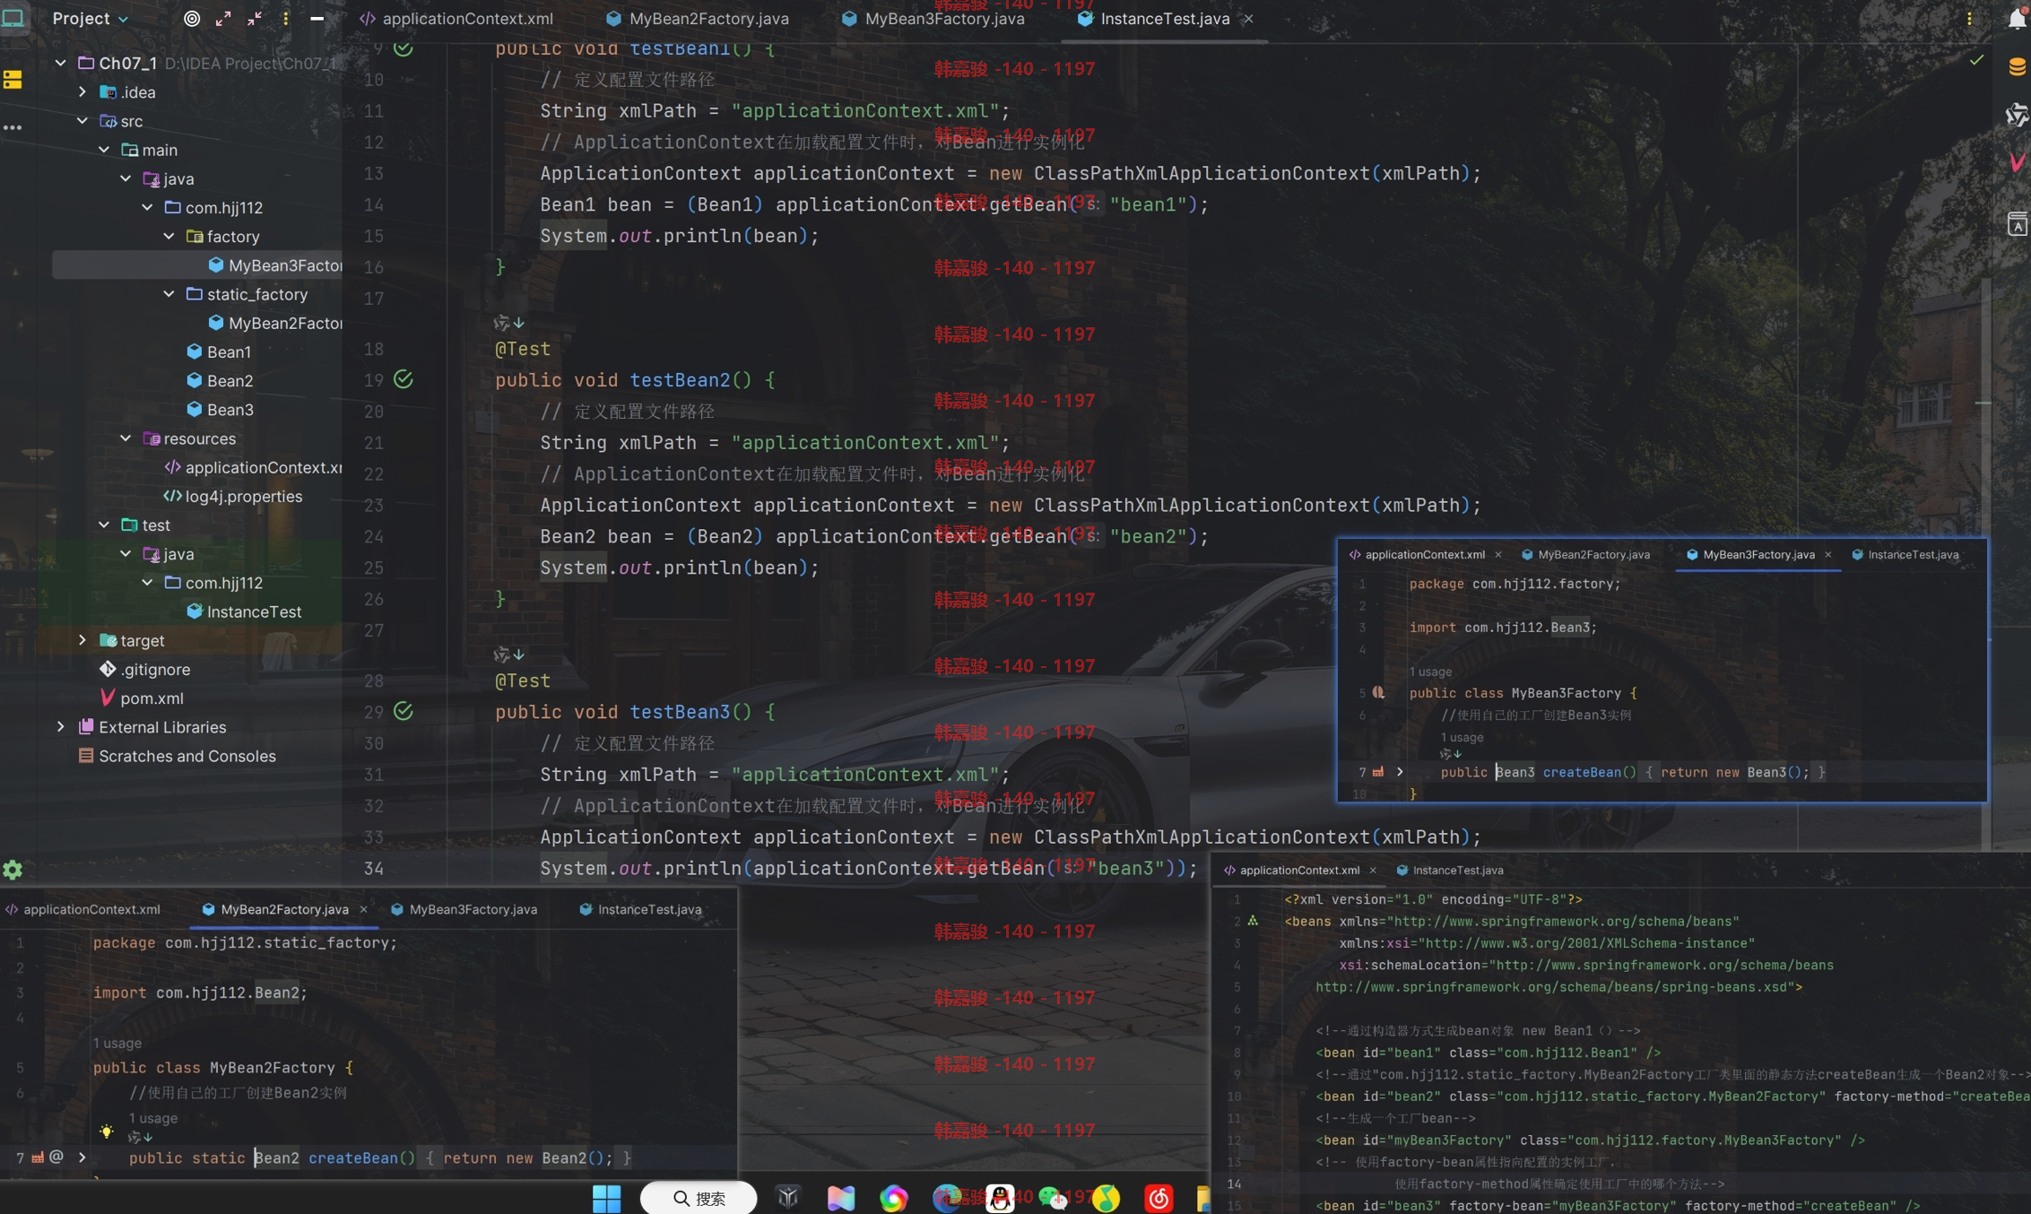
Task: Select Bean1 class in project tree
Action: tap(219, 351)
